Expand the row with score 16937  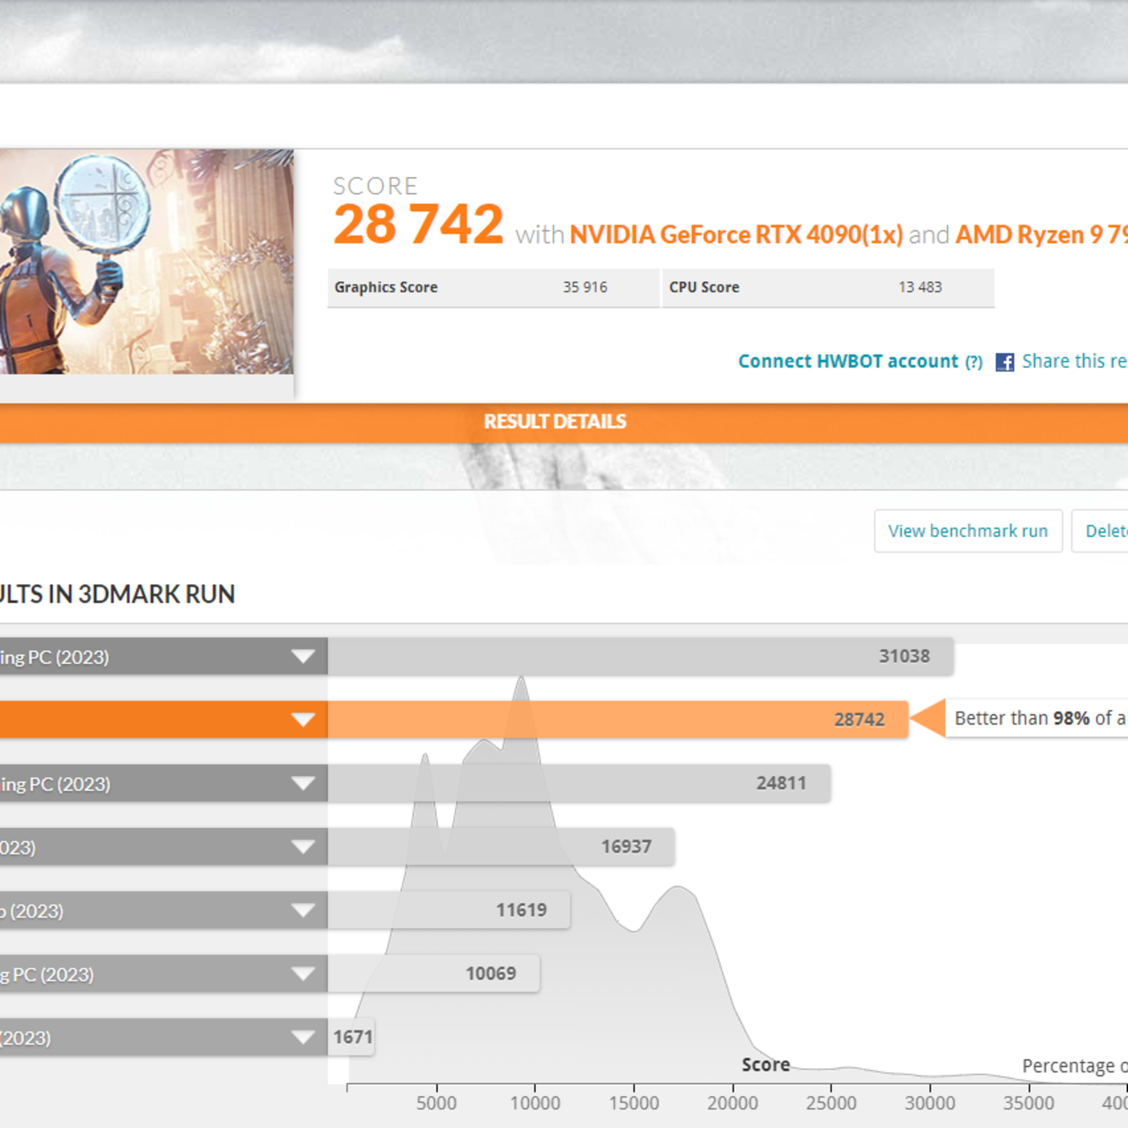click(x=303, y=847)
